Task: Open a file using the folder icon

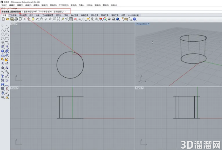Action: click(x=8, y=19)
